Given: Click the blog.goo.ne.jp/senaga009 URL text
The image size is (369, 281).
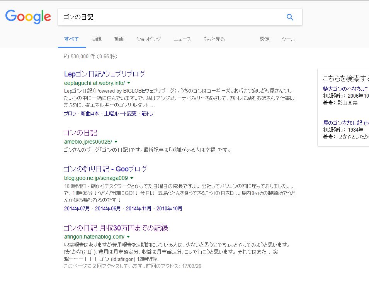Looking at the screenshot, I should click(96, 178).
